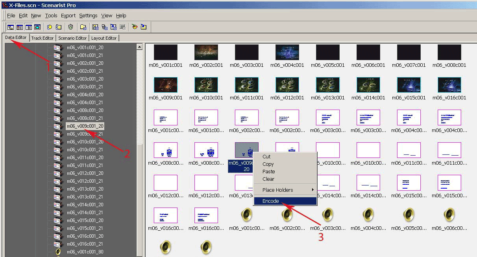This screenshot has width=477, height=257.
Task: Click the stacked pages add toolbar icon
Action: point(104,27)
